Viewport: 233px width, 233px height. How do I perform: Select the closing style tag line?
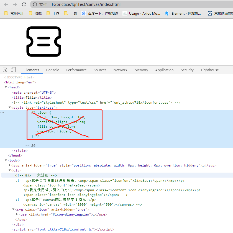(20, 150)
